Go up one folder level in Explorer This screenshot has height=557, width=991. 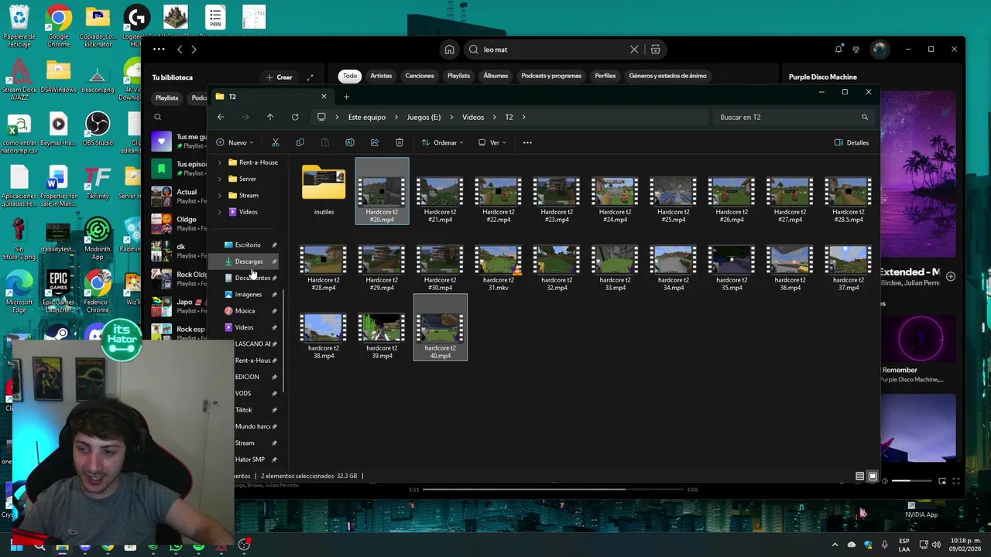(270, 117)
